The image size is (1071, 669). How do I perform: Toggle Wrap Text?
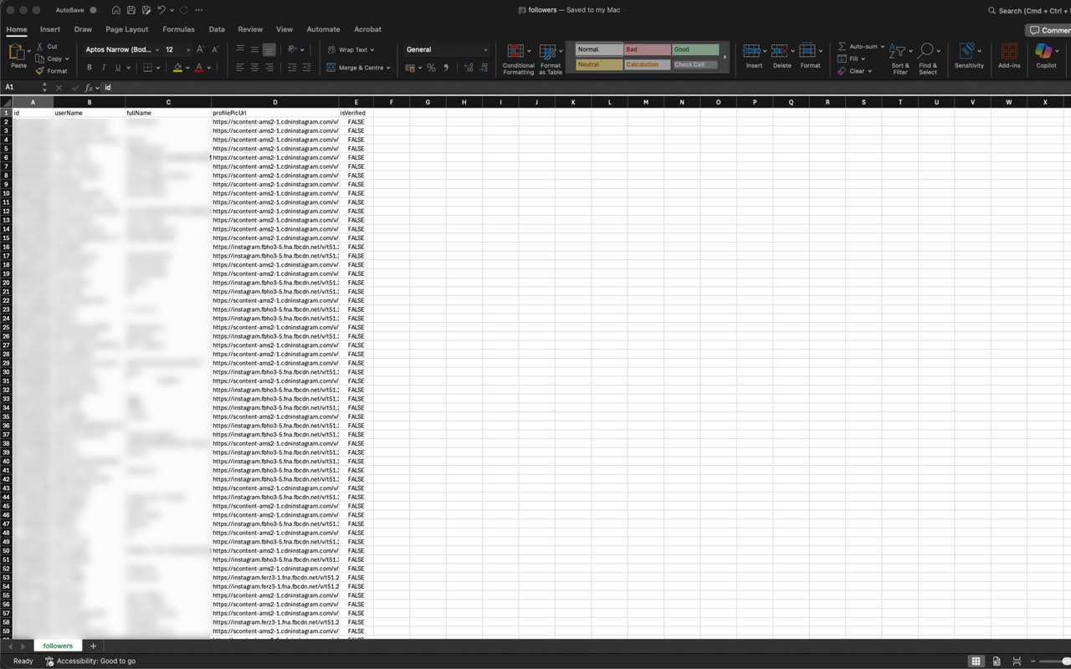[351, 49]
